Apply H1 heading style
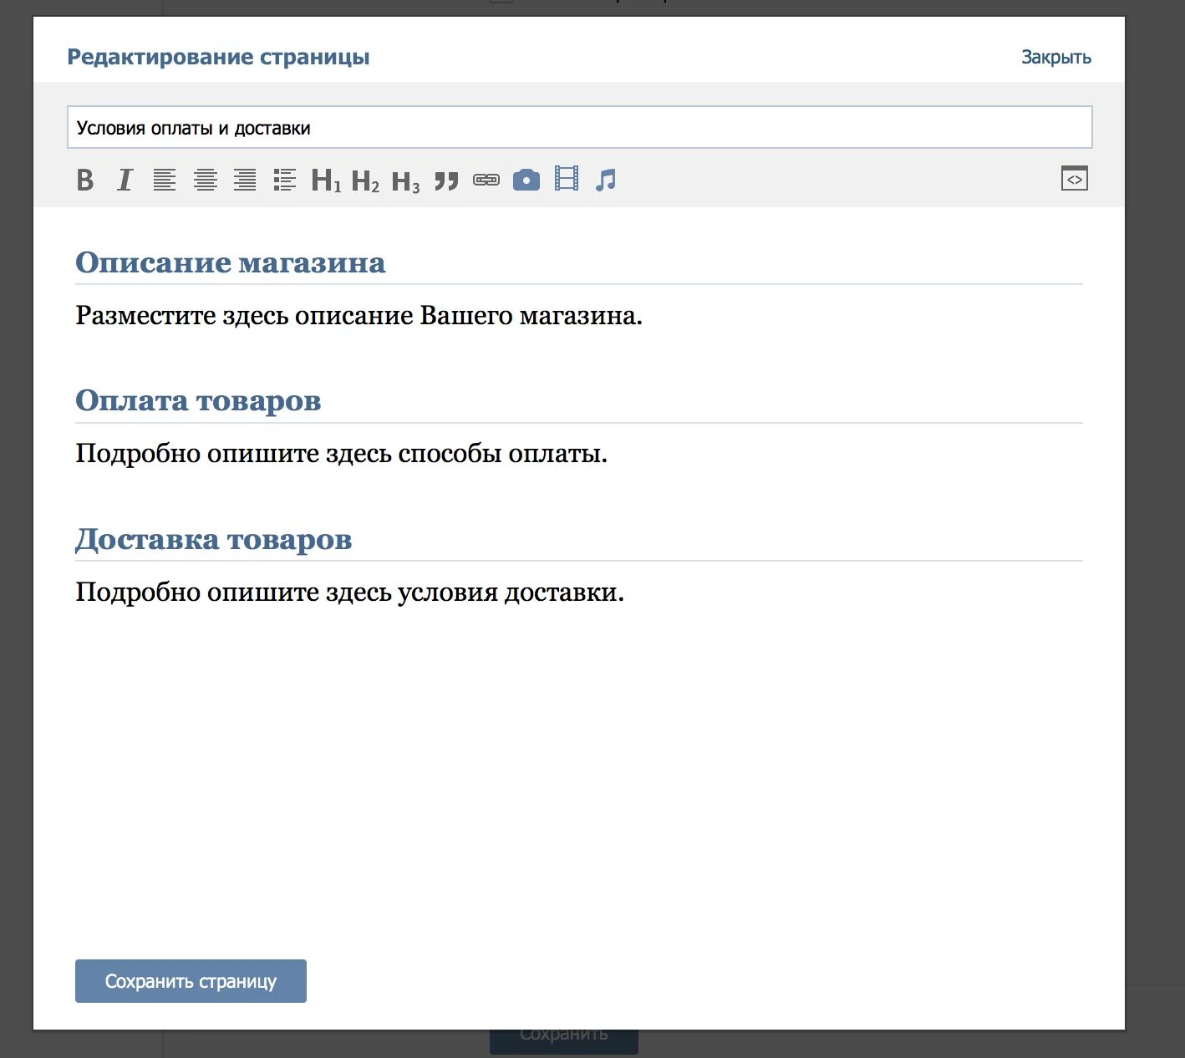 coord(326,180)
